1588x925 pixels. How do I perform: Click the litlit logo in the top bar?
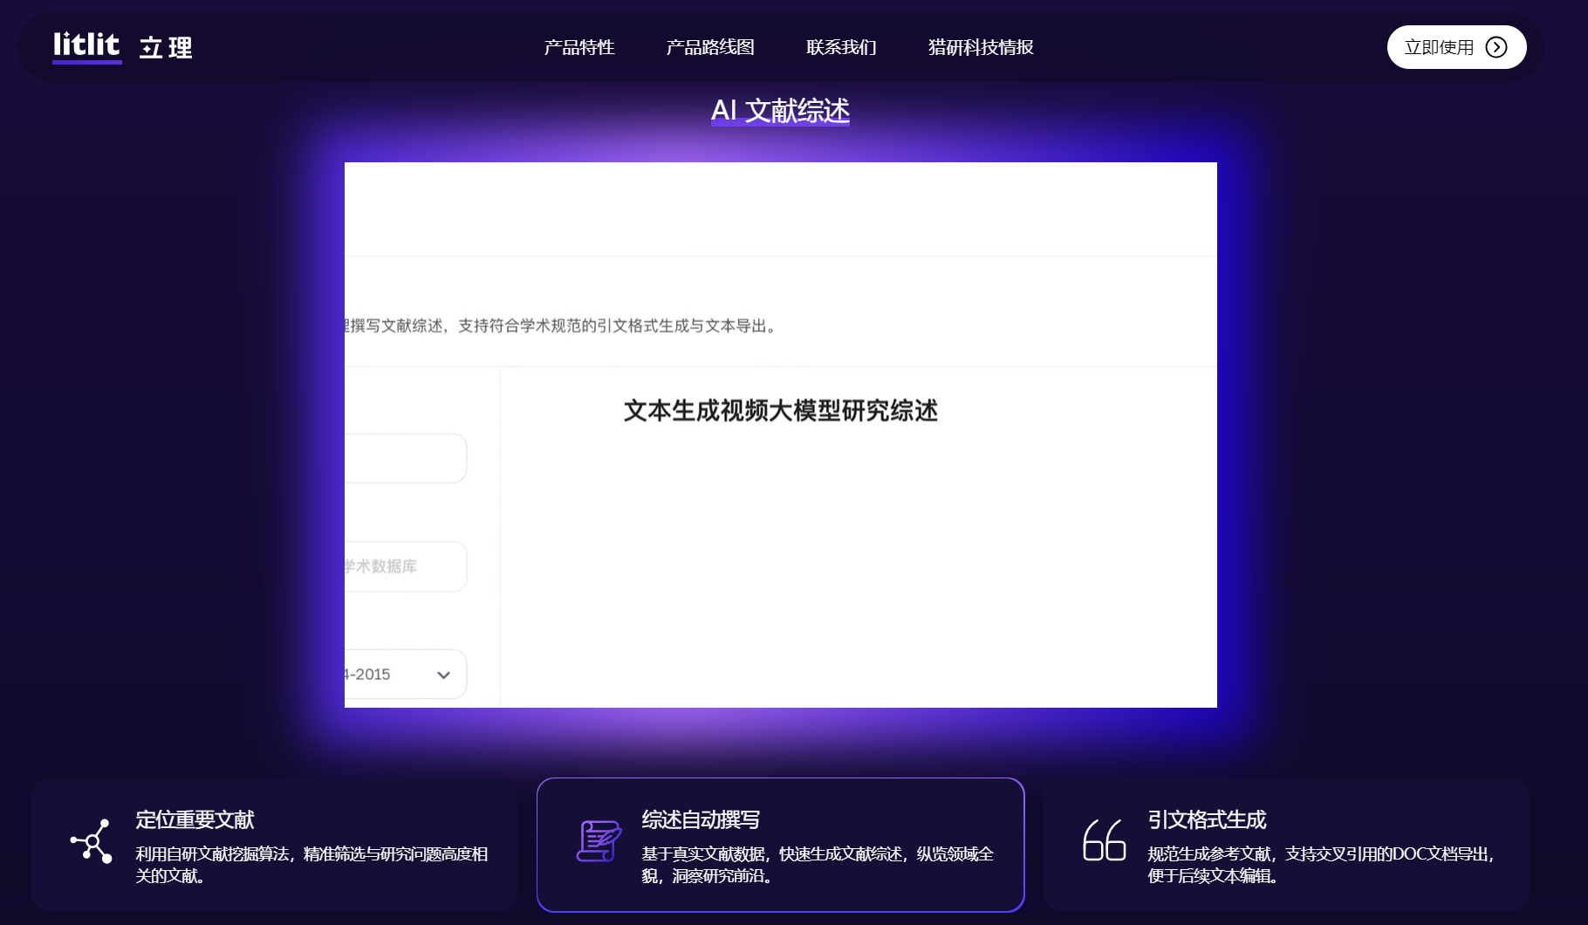[x=86, y=46]
